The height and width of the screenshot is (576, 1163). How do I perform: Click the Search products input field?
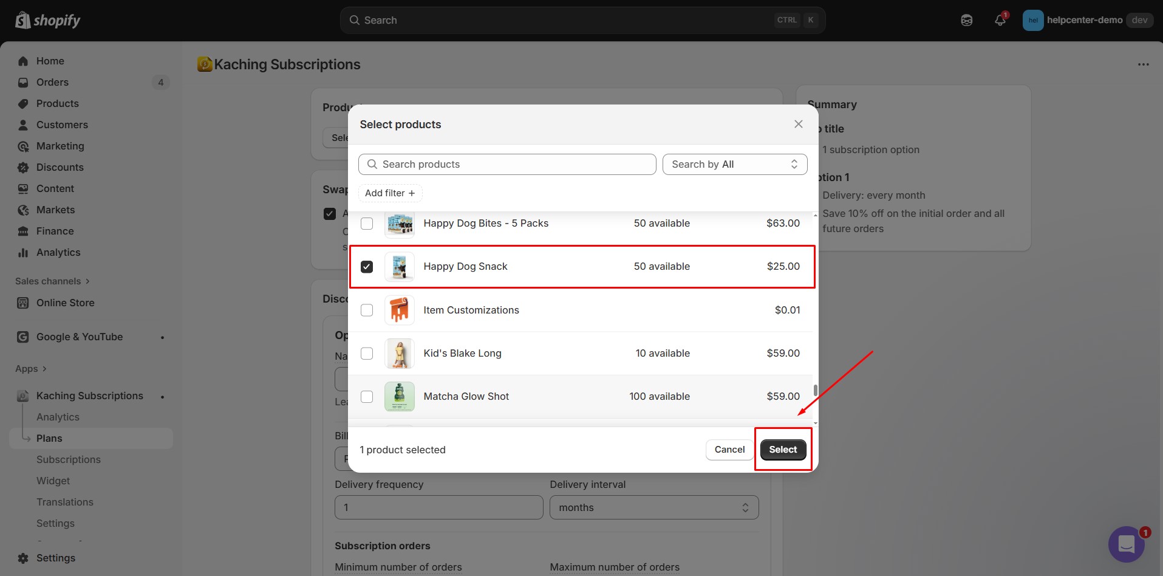coord(507,164)
